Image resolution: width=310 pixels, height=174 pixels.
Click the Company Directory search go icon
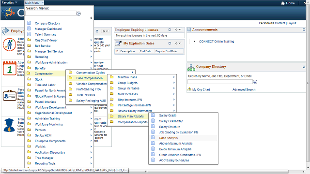point(255,82)
